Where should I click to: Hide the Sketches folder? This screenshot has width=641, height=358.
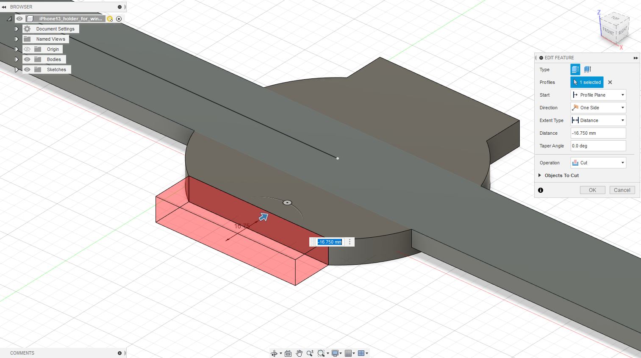[x=27, y=69]
